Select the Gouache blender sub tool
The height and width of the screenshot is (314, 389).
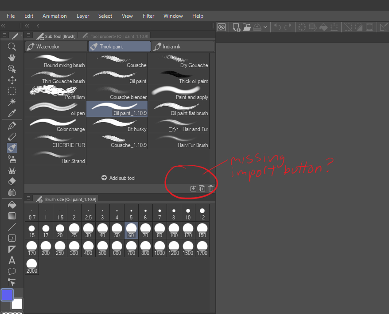(x=117, y=93)
